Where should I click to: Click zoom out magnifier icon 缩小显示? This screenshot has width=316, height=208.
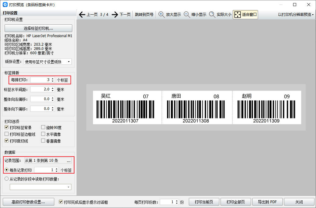coord(187,15)
